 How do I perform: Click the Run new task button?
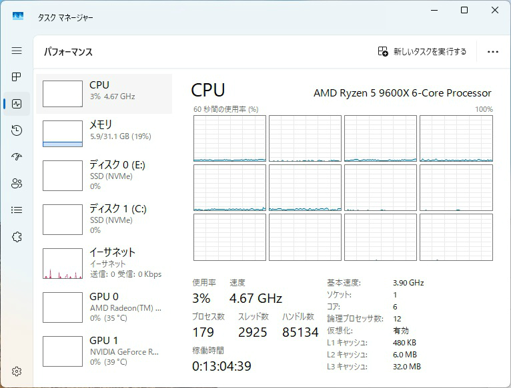[422, 52]
